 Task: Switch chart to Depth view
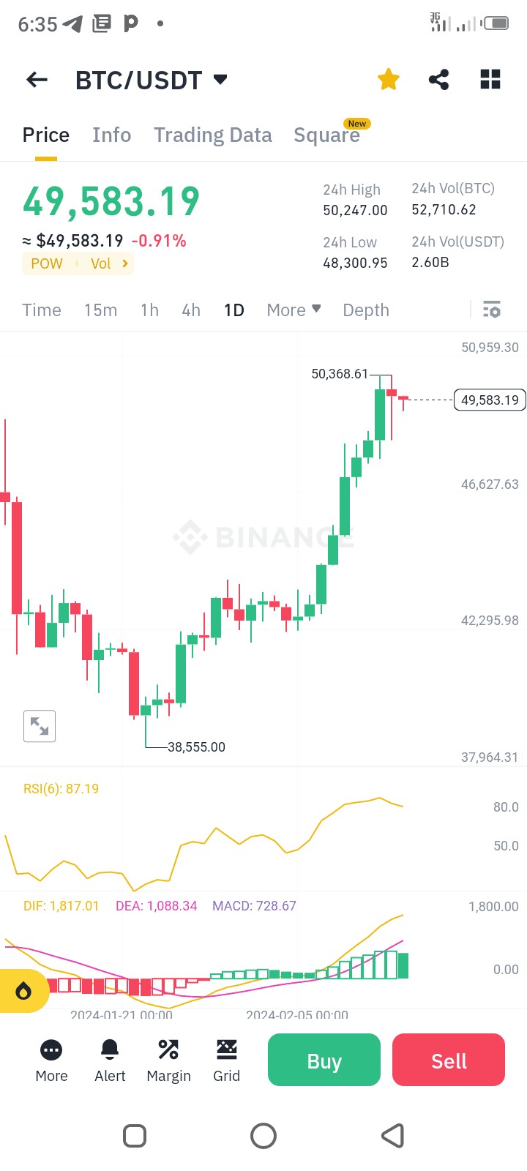[366, 310]
